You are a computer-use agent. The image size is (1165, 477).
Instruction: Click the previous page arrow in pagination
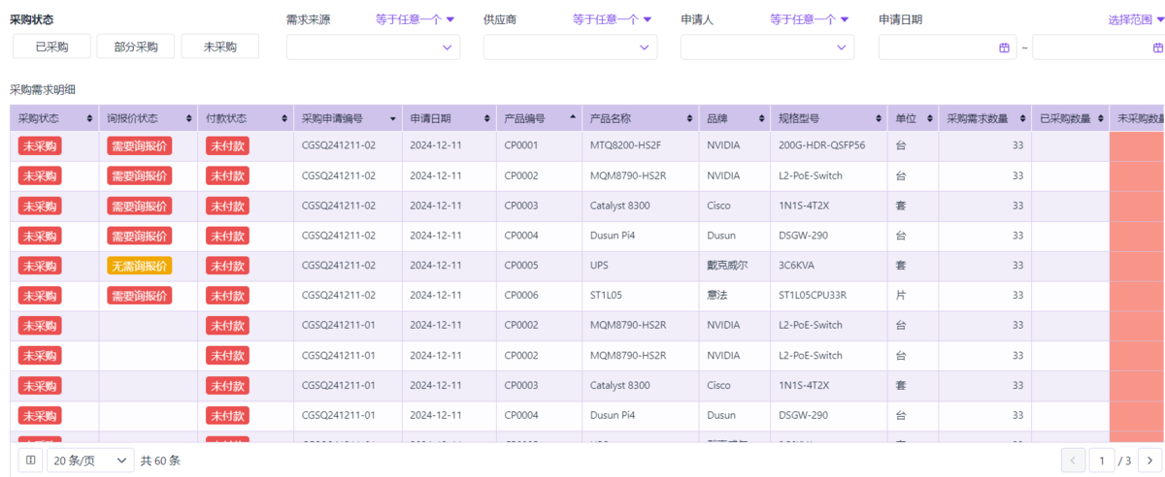pos(1073,460)
